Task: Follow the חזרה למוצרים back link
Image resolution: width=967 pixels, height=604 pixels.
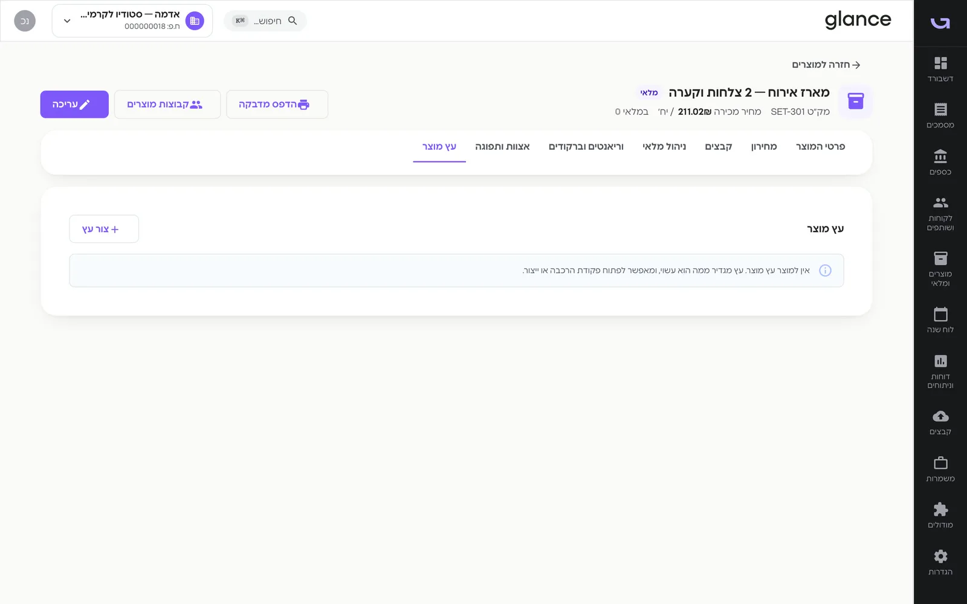Action: (x=826, y=65)
